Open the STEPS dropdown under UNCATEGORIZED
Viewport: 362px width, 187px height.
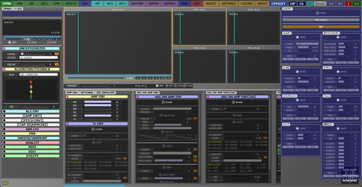39,58
